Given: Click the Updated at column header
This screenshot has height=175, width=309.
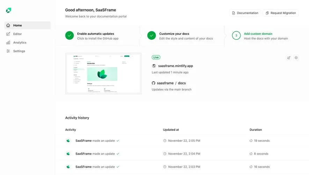Looking at the screenshot, I should [x=171, y=130].
